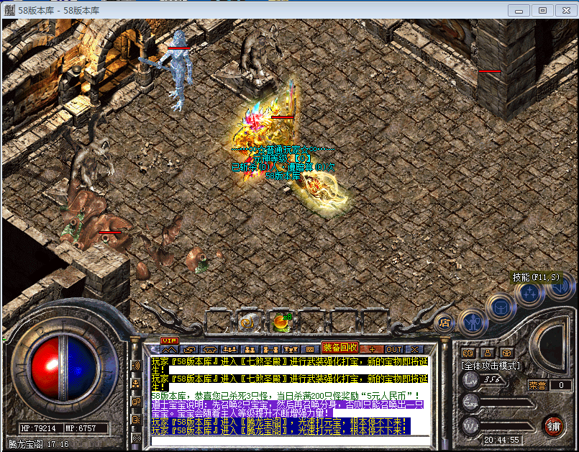The height and width of the screenshot is (452, 579).
Task: Click the looping-arrow exchange toolbar icon
Action: click(189, 349)
